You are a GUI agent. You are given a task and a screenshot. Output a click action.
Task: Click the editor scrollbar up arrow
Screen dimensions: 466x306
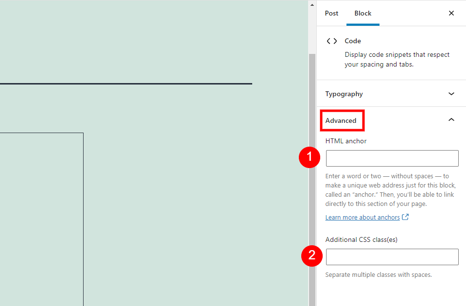[x=312, y=5]
